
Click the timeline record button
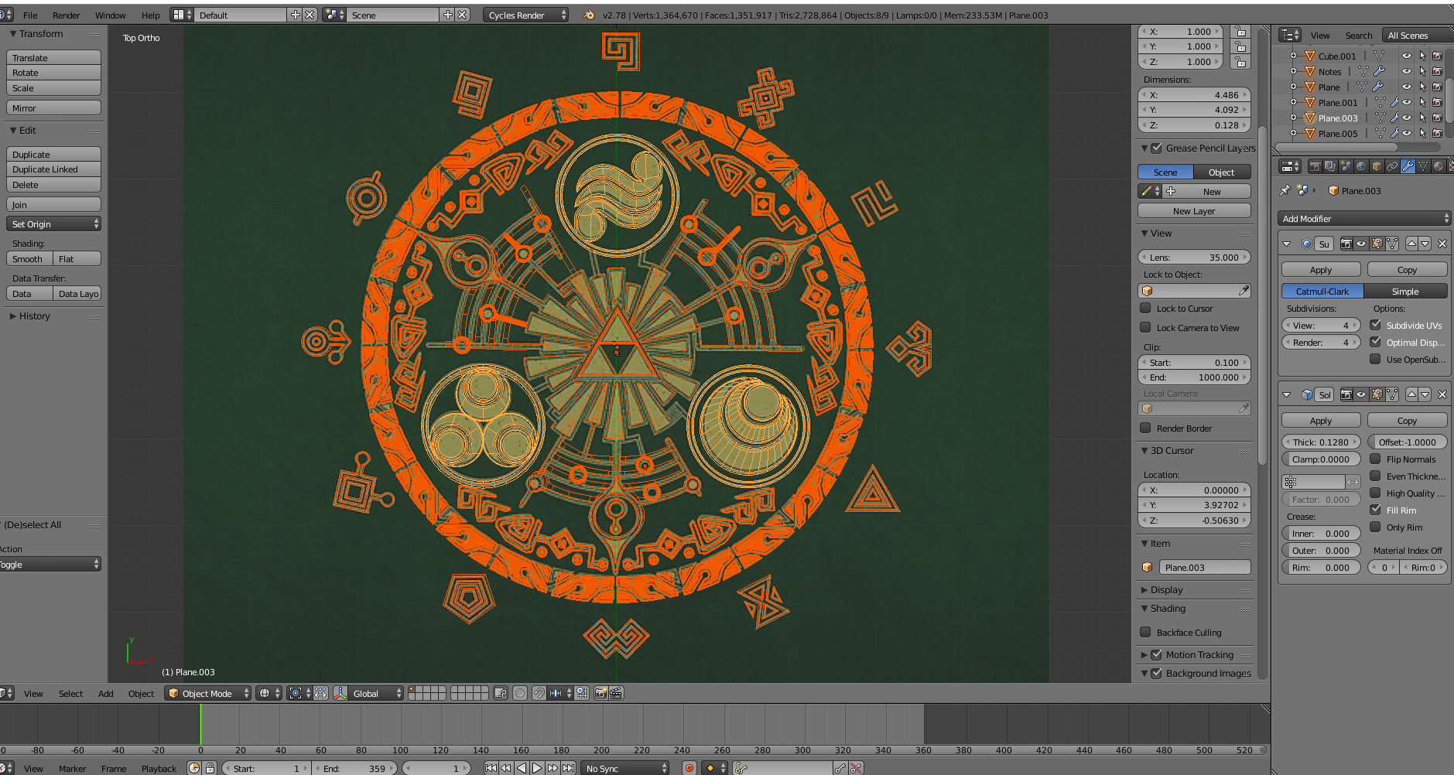pos(689,768)
